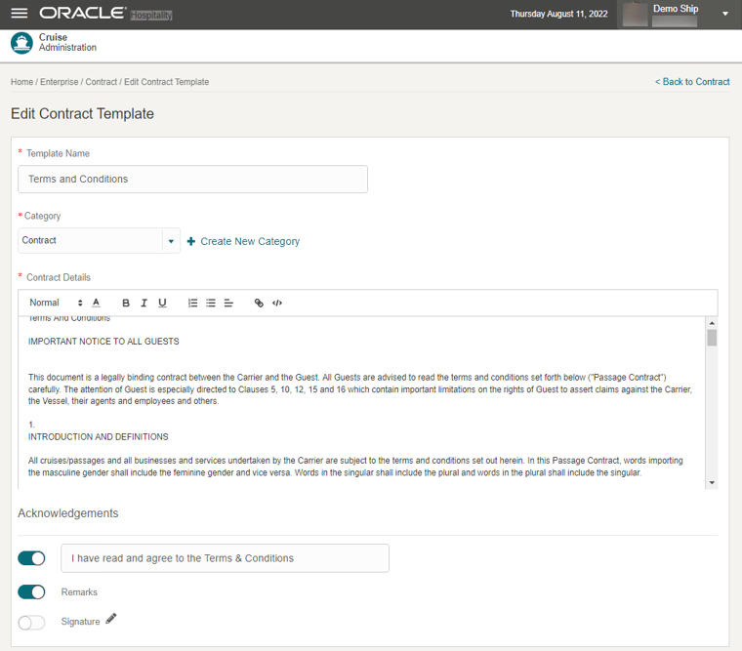This screenshot has height=651, width=742.
Task: Go to Home in breadcrumb
Action: [x=21, y=82]
